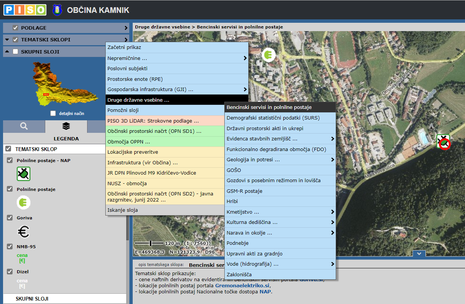Expand the Kulturna dediščina submenu arrow
Screen dimensions: 465x304
[333, 222]
